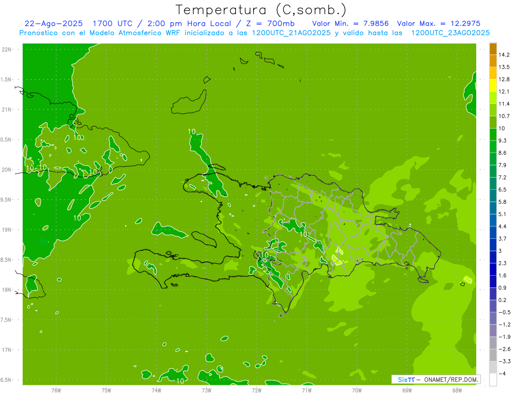Click legend value 8.6
The image size is (513, 396).
503,153
